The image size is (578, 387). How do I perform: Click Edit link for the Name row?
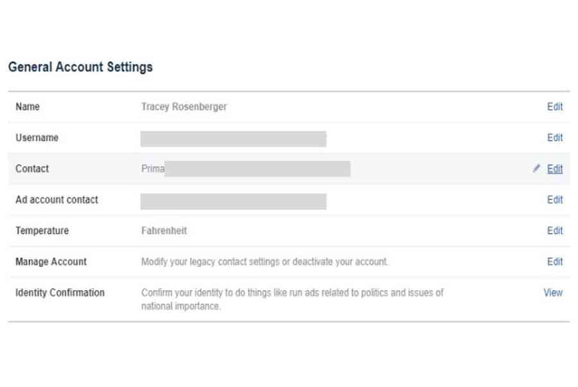(x=555, y=107)
